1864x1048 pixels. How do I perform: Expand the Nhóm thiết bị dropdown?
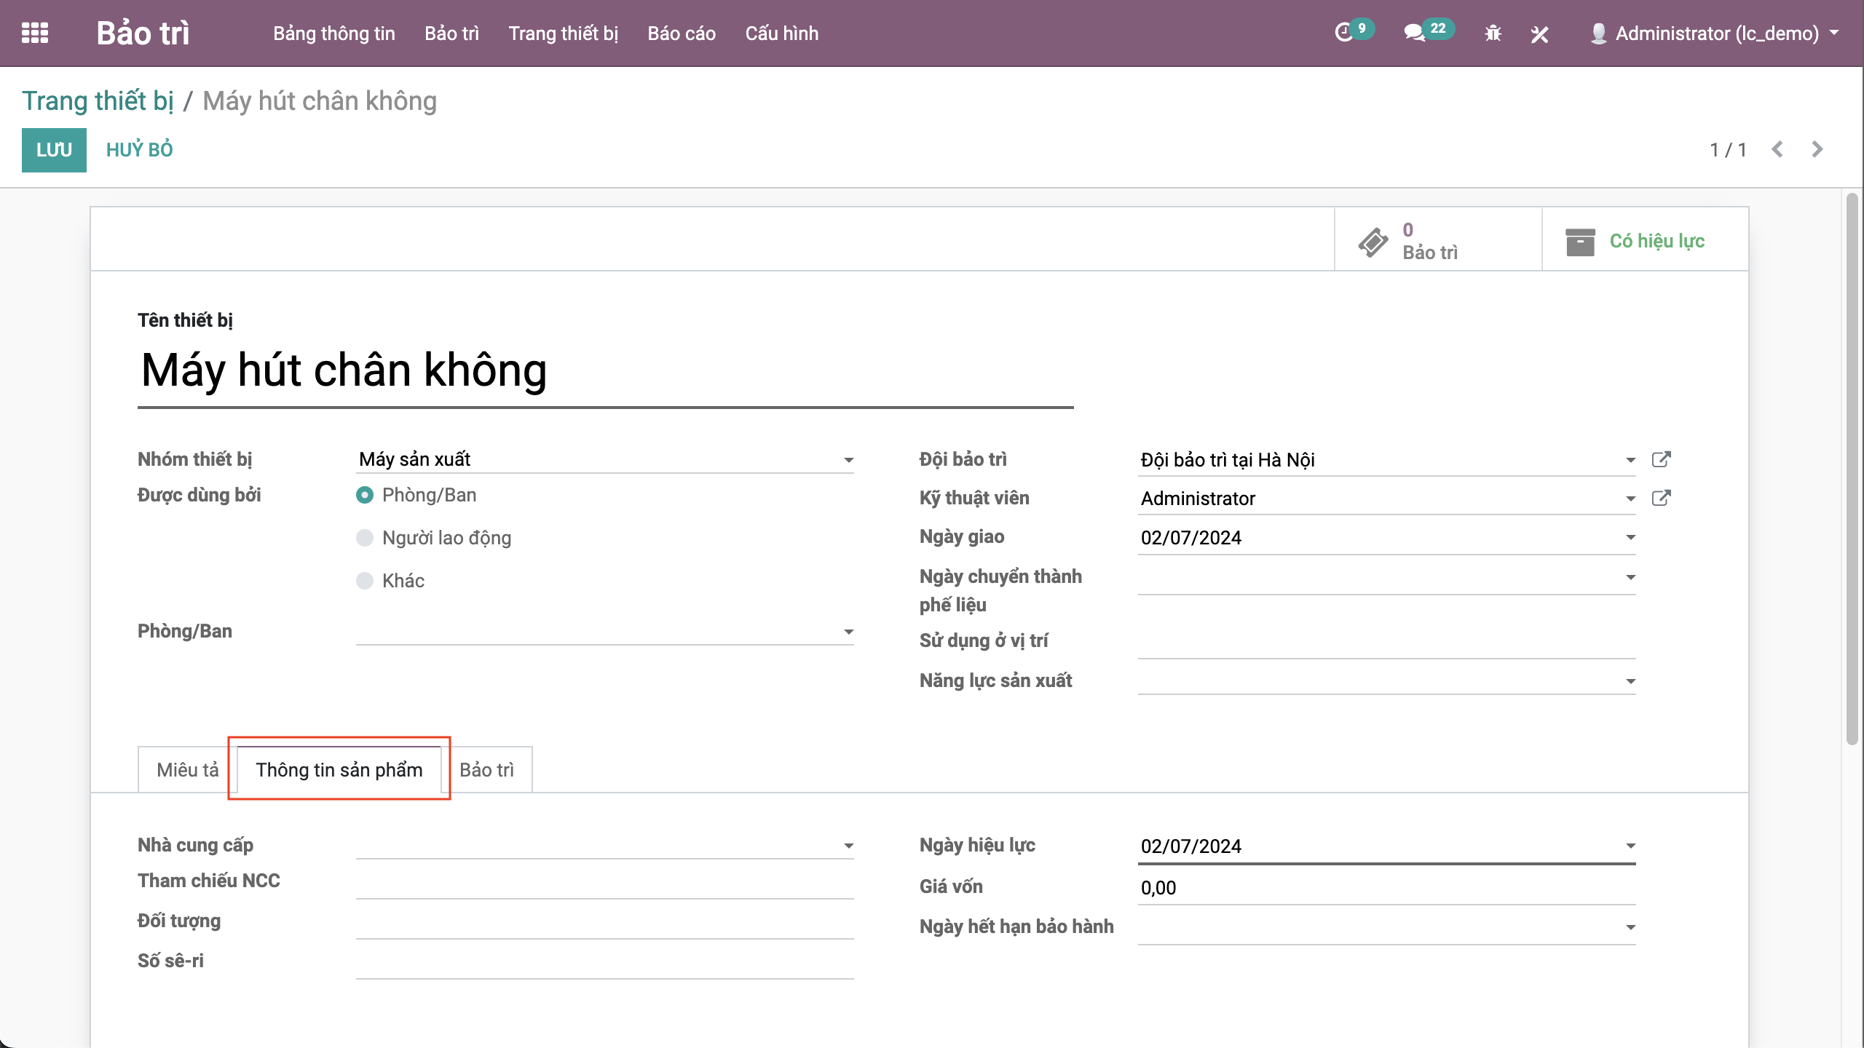[x=848, y=460]
